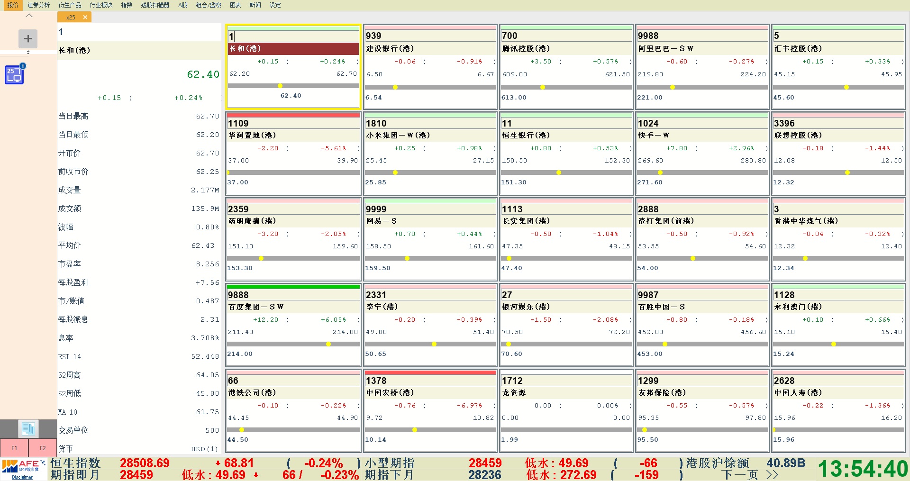Click the F2 button
Image resolution: width=910 pixels, height=481 pixels.
(x=43, y=448)
